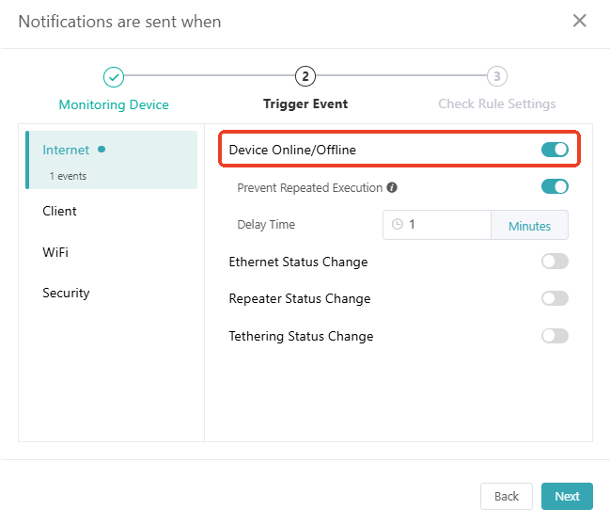Enable Repeater Status Change toggle

(x=555, y=298)
